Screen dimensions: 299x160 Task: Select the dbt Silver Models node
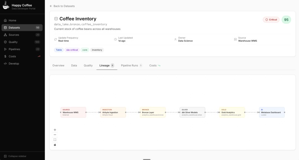(193, 112)
